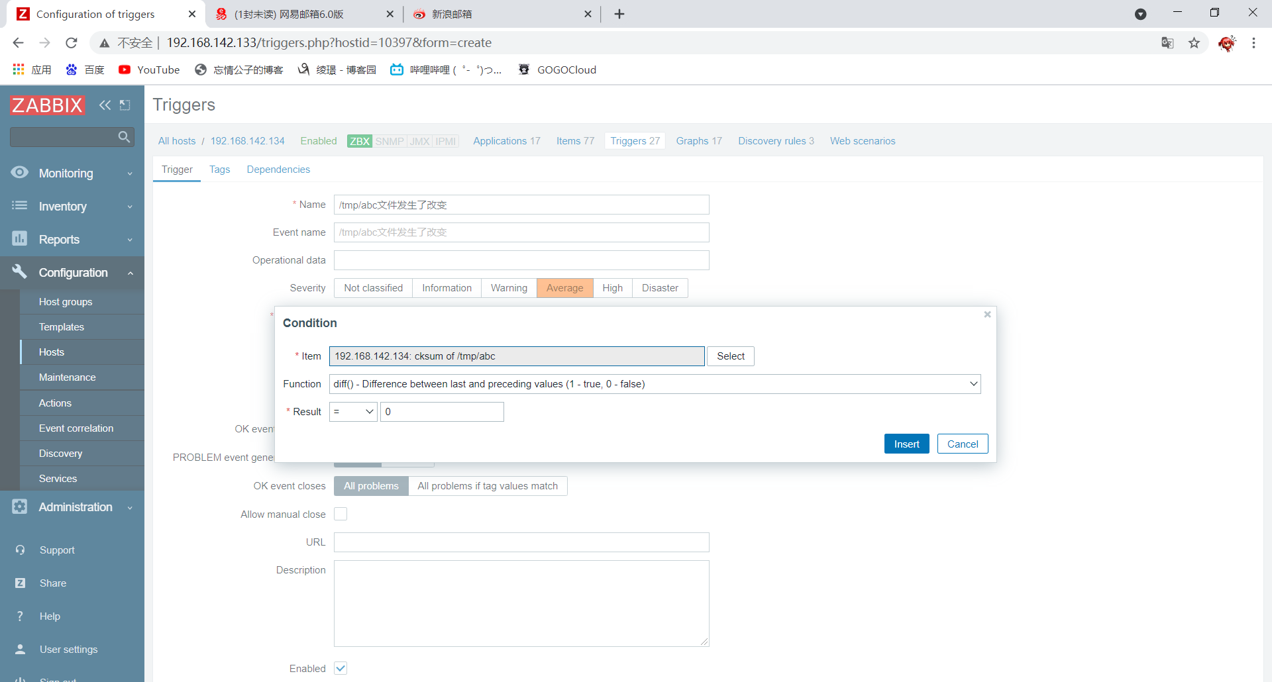1272x682 pixels.
Task: Set severity to High
Action: (x=612, y=288)
